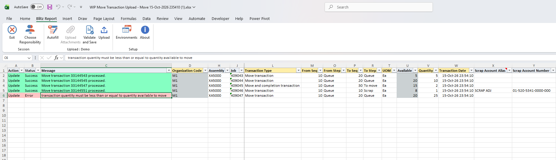Screen dimensions: 556x160
Task: Switch to the Home tab
Action: 25,18
